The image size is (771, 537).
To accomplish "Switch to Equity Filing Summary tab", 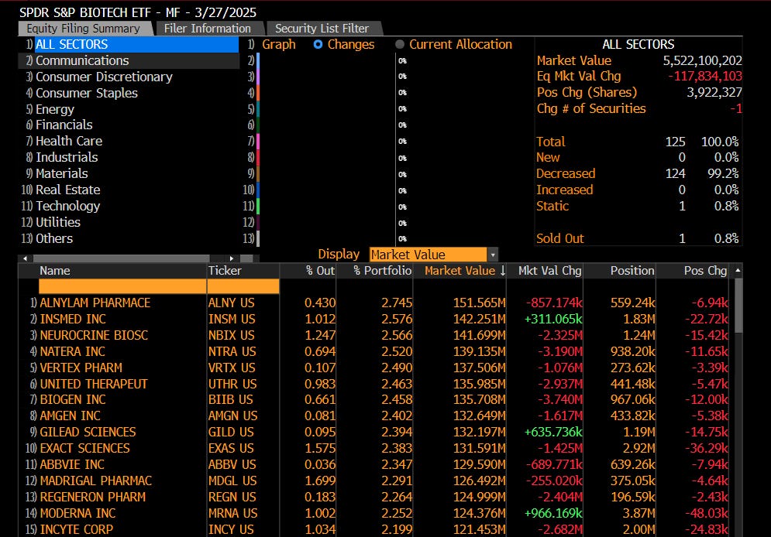I will (84, 29).
